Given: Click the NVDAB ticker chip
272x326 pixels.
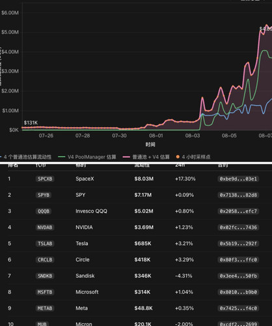Looking at the screenshot, I should tap(45, 228).
